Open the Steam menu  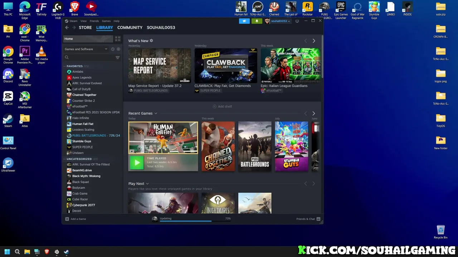click(73, 21)
